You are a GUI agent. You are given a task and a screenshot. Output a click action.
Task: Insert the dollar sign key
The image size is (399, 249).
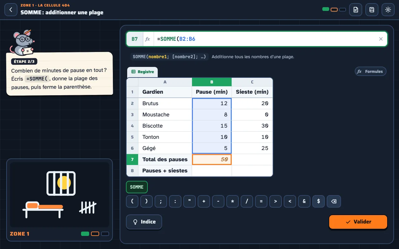click(x=319, y=201)
